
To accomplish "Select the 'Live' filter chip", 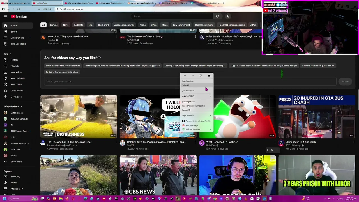I will (x=90, y=25).
